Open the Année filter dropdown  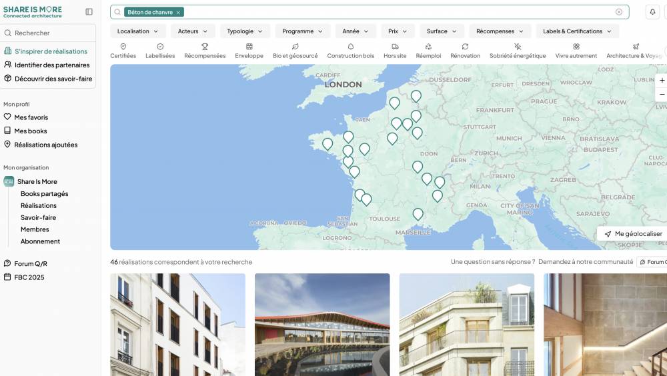(356, 31)
